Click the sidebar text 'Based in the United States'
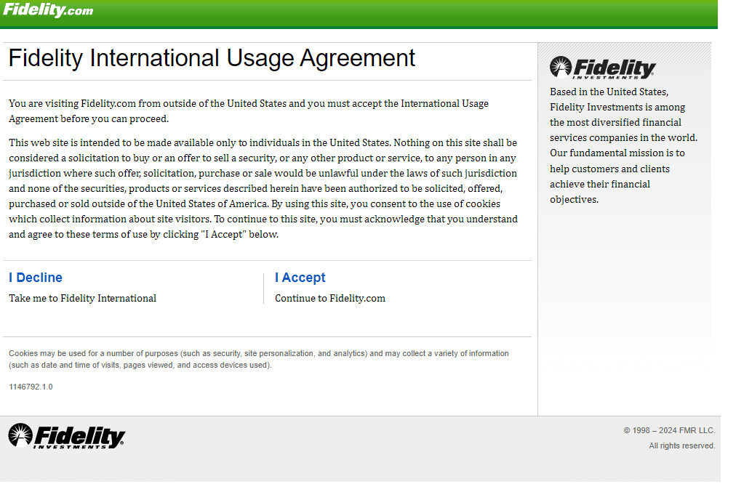This screenshot has width=736, height=492. coord(624,145)
